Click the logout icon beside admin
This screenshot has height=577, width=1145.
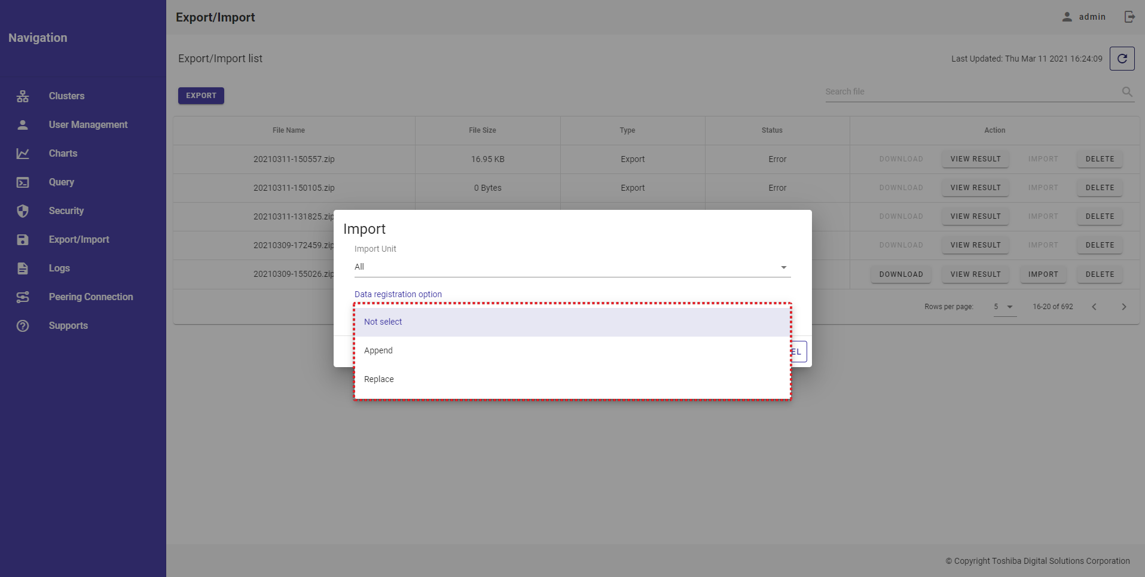1129,17
